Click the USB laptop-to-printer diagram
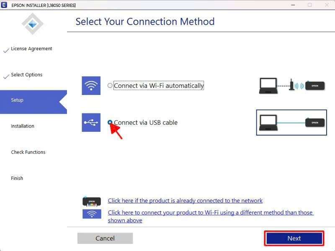The image size is (335, 251). pyautogui.click(x=291, y=123)
